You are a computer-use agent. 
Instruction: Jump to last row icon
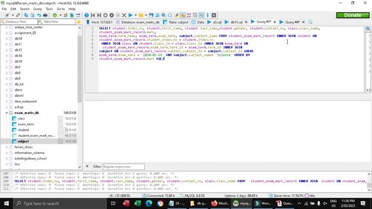(99, 15)
